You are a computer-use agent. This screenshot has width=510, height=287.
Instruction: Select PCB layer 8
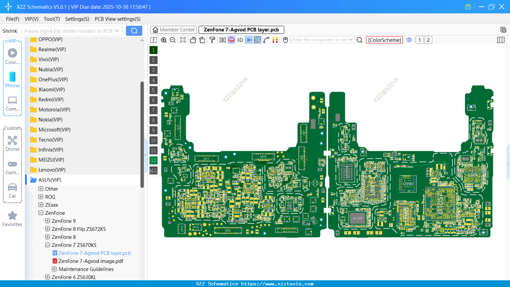(x=153, y=120)
